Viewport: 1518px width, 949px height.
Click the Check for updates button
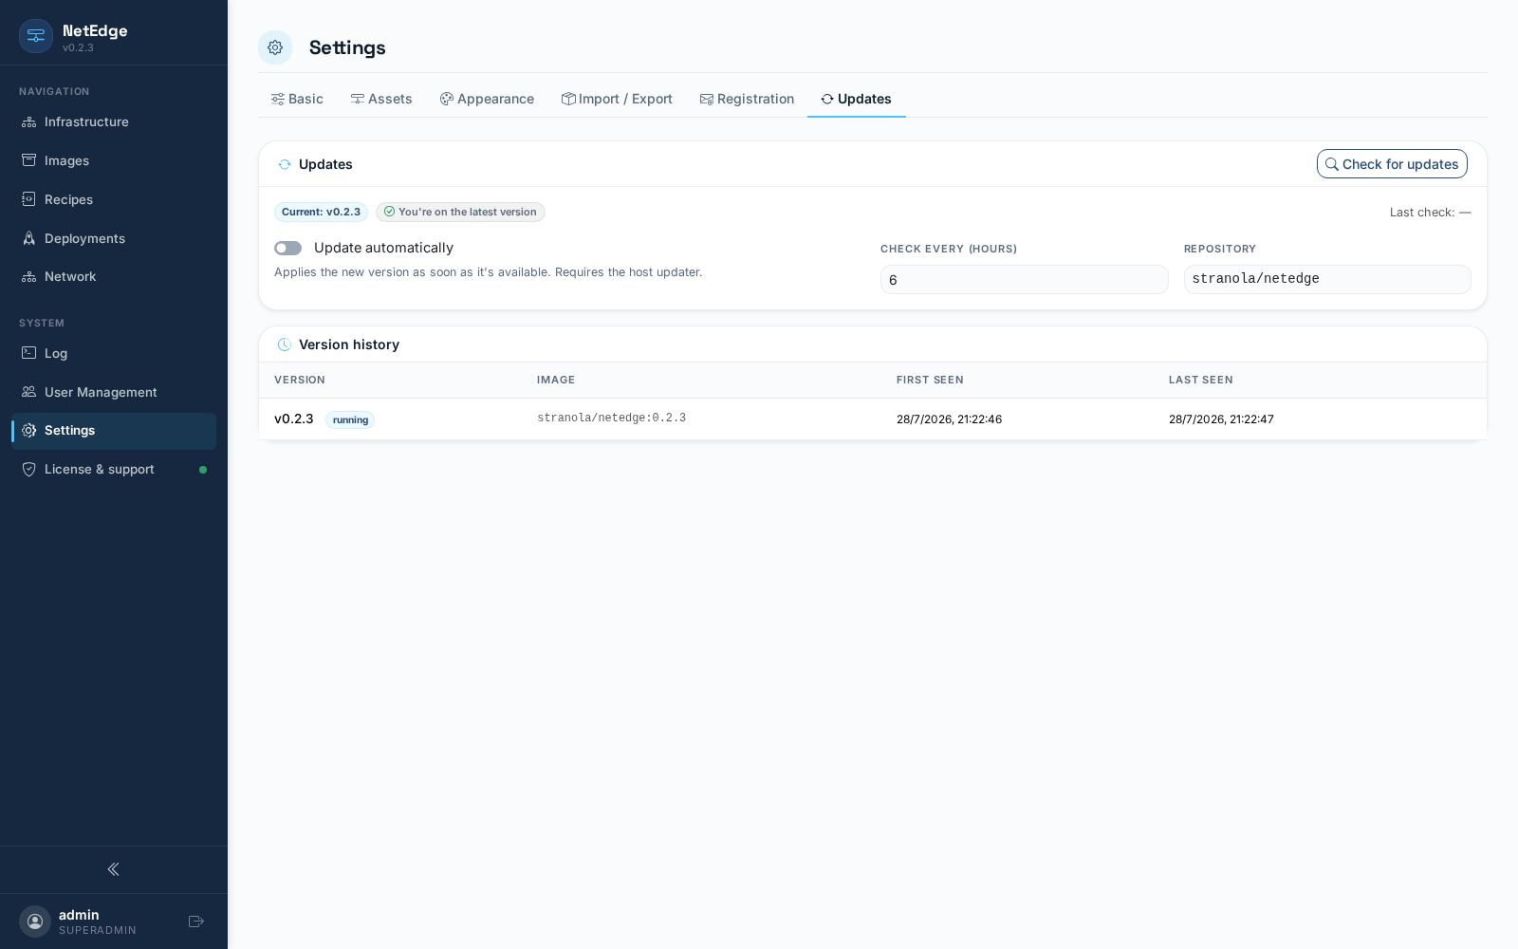1392,164
